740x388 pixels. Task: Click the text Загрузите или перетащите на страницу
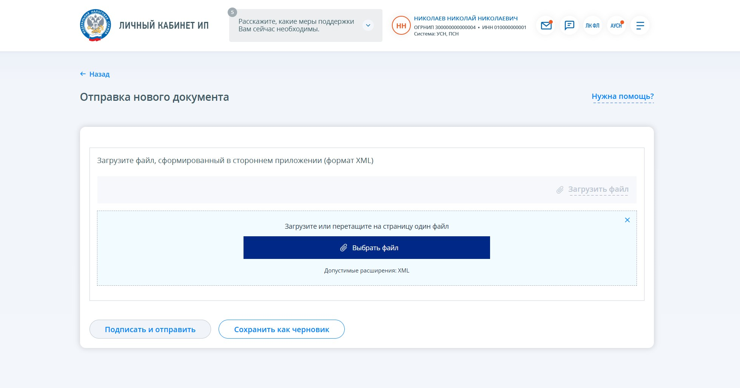point(366,226)
